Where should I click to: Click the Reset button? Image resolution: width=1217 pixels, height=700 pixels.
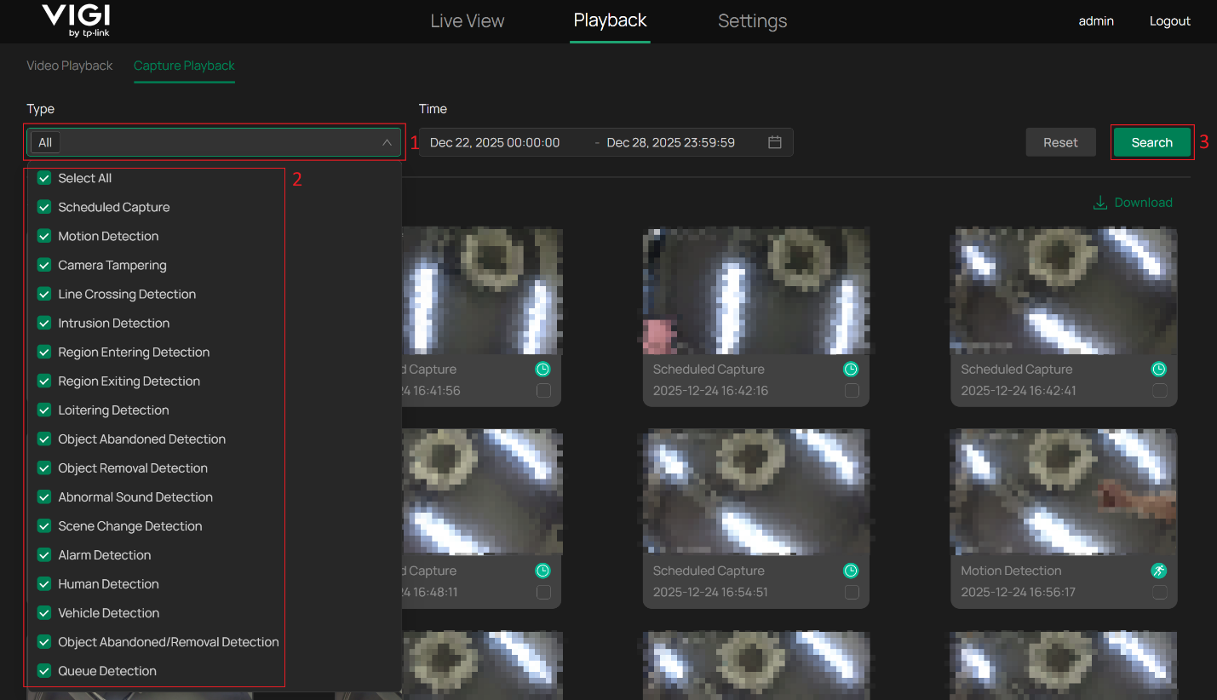pyautogui.click(x=1060, y=142)
